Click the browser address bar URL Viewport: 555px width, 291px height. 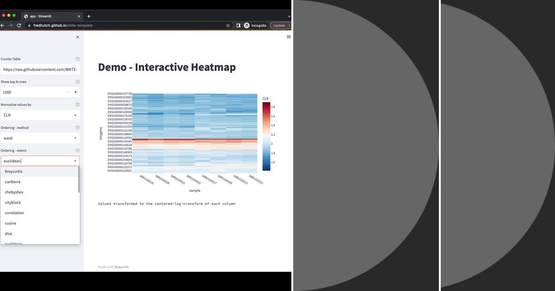click(x=63, y=25)
